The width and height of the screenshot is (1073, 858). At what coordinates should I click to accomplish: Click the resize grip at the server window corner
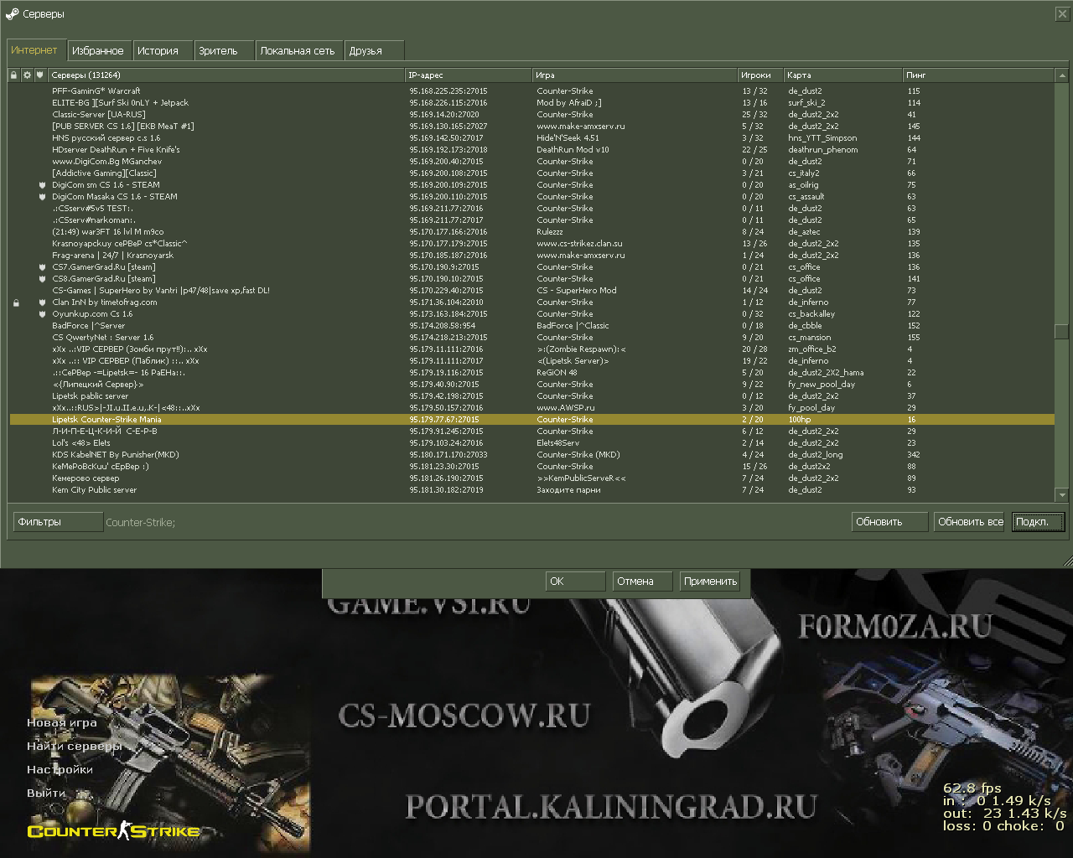coord(1067,561)
